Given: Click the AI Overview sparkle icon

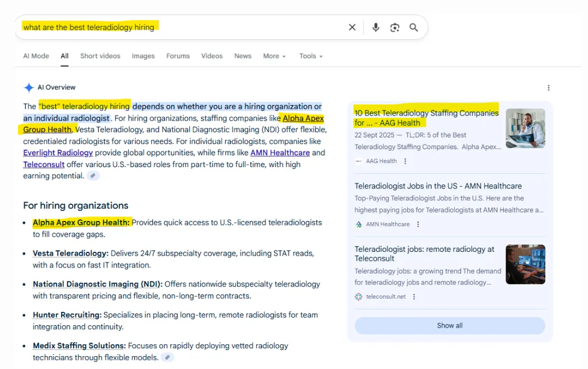Looking at the screenshot, I should (29, 87).
